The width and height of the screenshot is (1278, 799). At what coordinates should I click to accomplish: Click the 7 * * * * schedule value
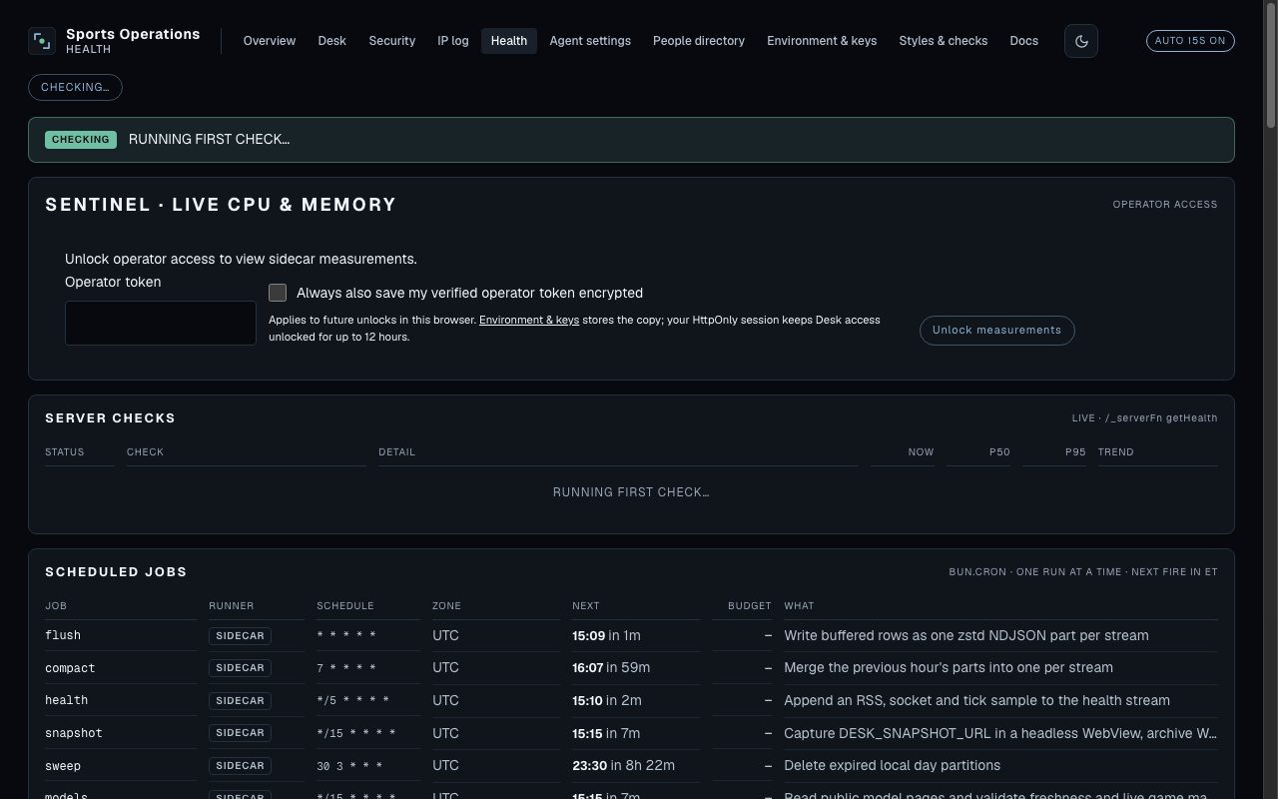(x=346, y=668)
